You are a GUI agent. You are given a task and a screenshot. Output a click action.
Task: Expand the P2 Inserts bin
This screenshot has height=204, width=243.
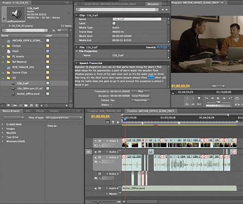point(3,57)
